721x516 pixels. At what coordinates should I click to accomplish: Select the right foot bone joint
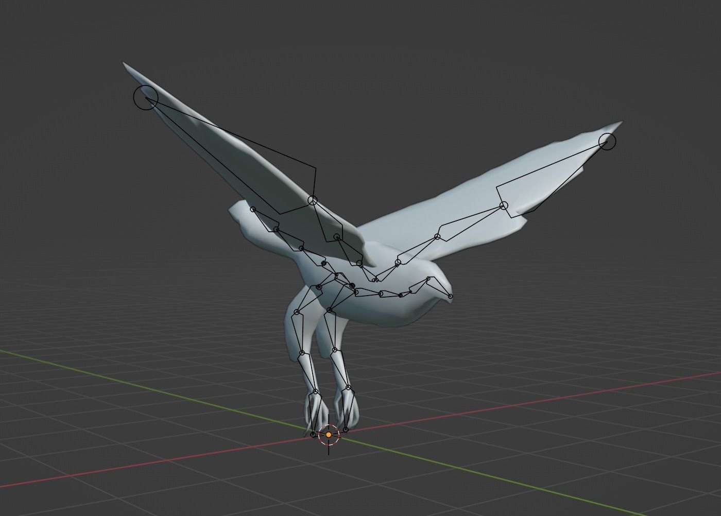[x=348, y=387]
